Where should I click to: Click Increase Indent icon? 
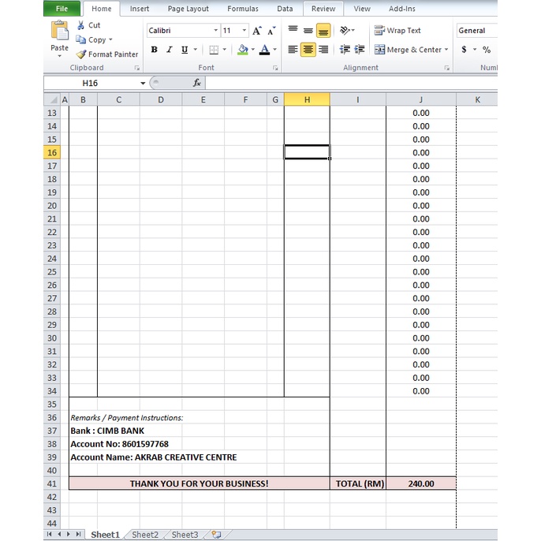click(360, 50)
